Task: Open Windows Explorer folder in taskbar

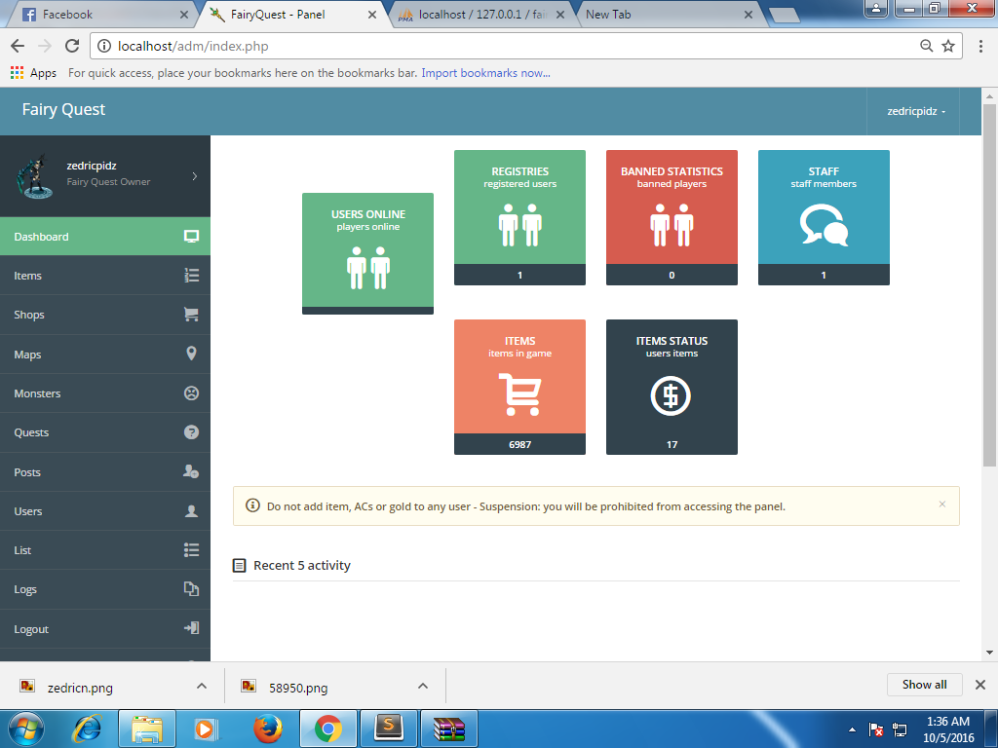Action: [x=147, y=729]
